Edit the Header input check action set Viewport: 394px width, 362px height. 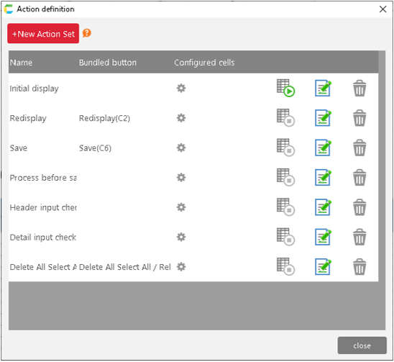coord(323,207)
